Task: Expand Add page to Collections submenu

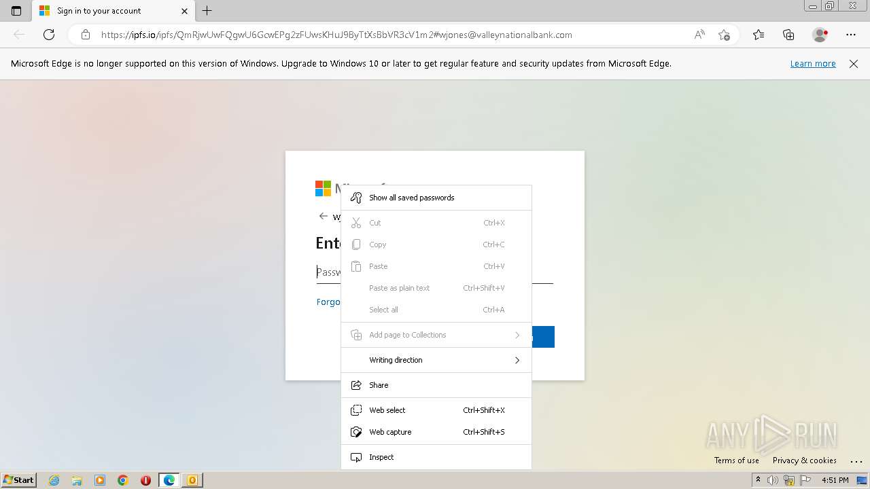Action: pos(436,335)
